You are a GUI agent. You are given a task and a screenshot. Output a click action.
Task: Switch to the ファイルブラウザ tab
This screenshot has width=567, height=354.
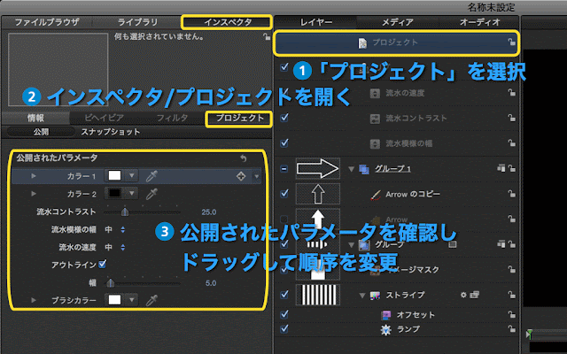pyautogui.click(x=47, y=22)
